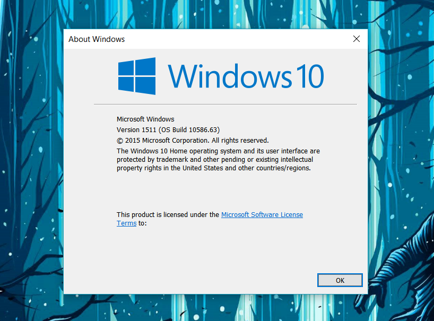Click the OS Build 10586.63 text

coord(189,129)
